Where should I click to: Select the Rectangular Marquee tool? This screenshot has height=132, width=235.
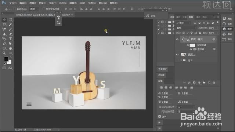tap(10, 19)
